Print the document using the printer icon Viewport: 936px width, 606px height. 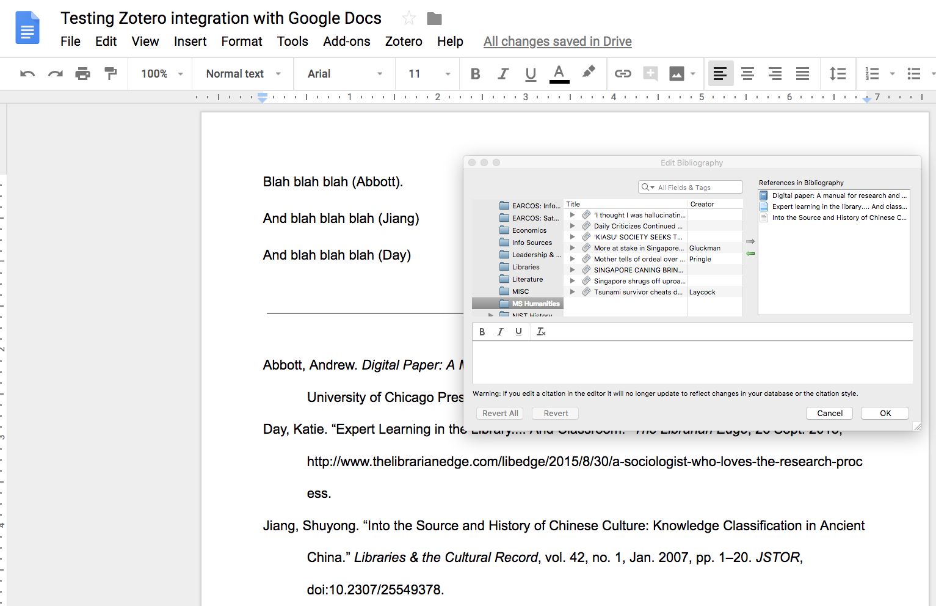[82, 74]
